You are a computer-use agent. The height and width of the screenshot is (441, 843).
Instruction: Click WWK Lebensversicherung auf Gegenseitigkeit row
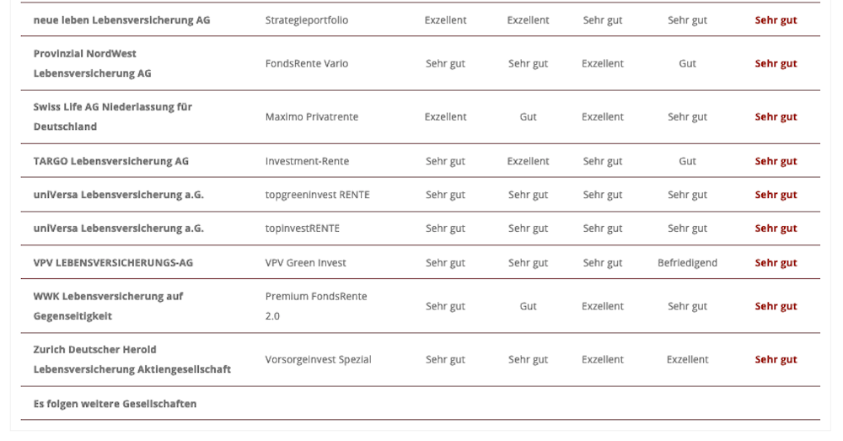(421, 306)
